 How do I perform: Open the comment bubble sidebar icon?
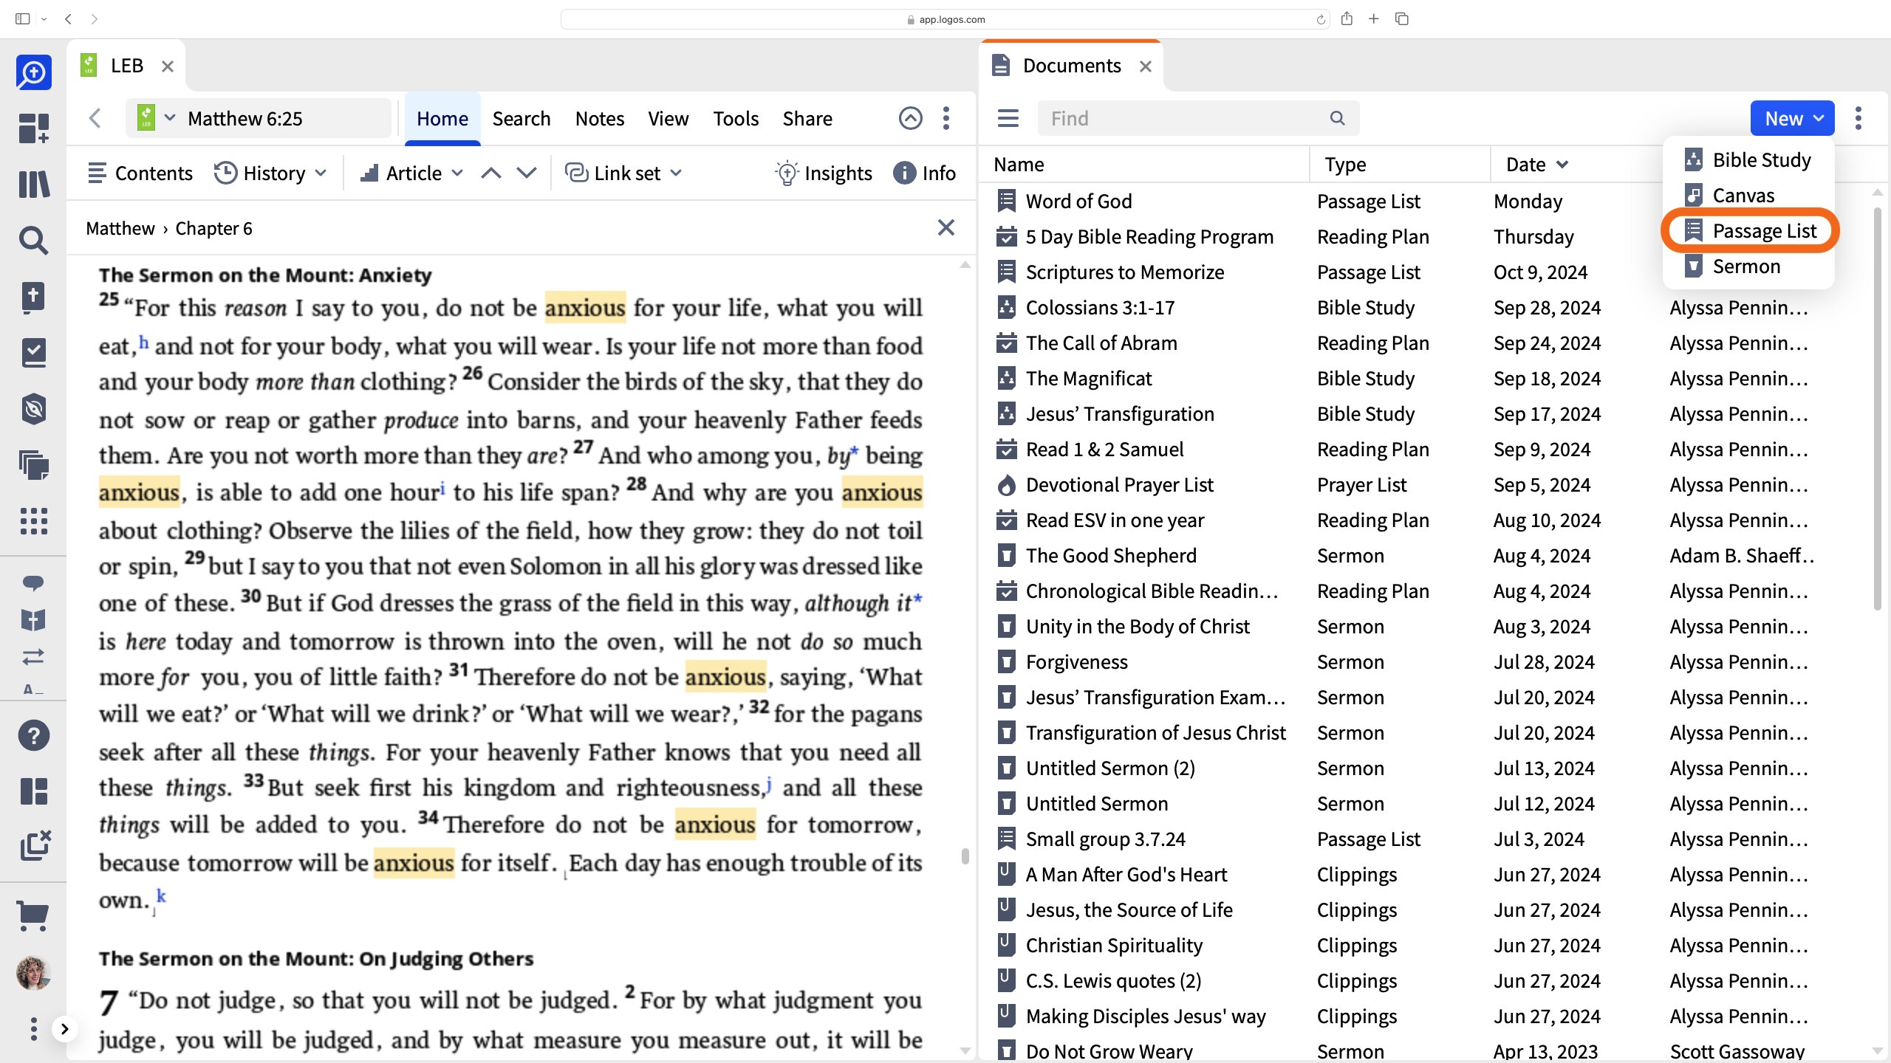click(x=34, y=583)
